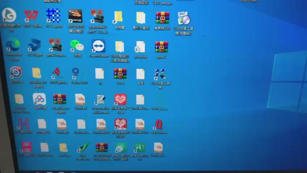Select the Madrix WinRAR archive
The height and width of the screenshot is (173, 307).
pos(60,99)
